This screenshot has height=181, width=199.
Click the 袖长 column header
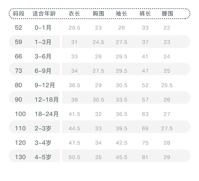coord(121,14)
